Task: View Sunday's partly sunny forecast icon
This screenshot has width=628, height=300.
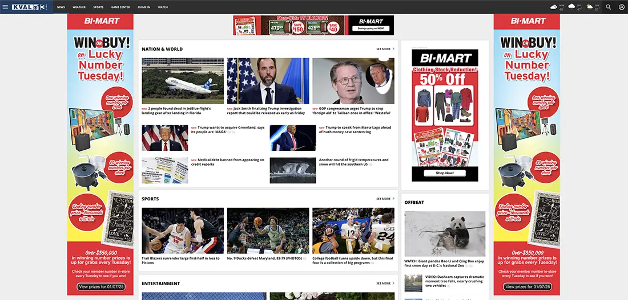Action: [x=590, y=6]
